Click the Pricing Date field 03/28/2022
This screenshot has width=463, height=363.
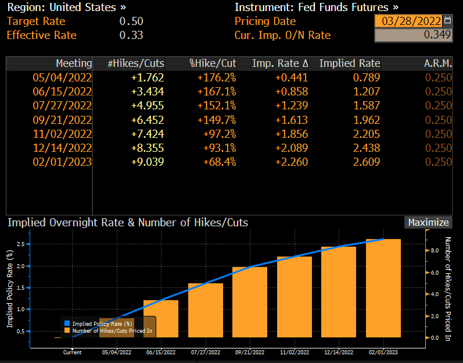tap(408, 21)
